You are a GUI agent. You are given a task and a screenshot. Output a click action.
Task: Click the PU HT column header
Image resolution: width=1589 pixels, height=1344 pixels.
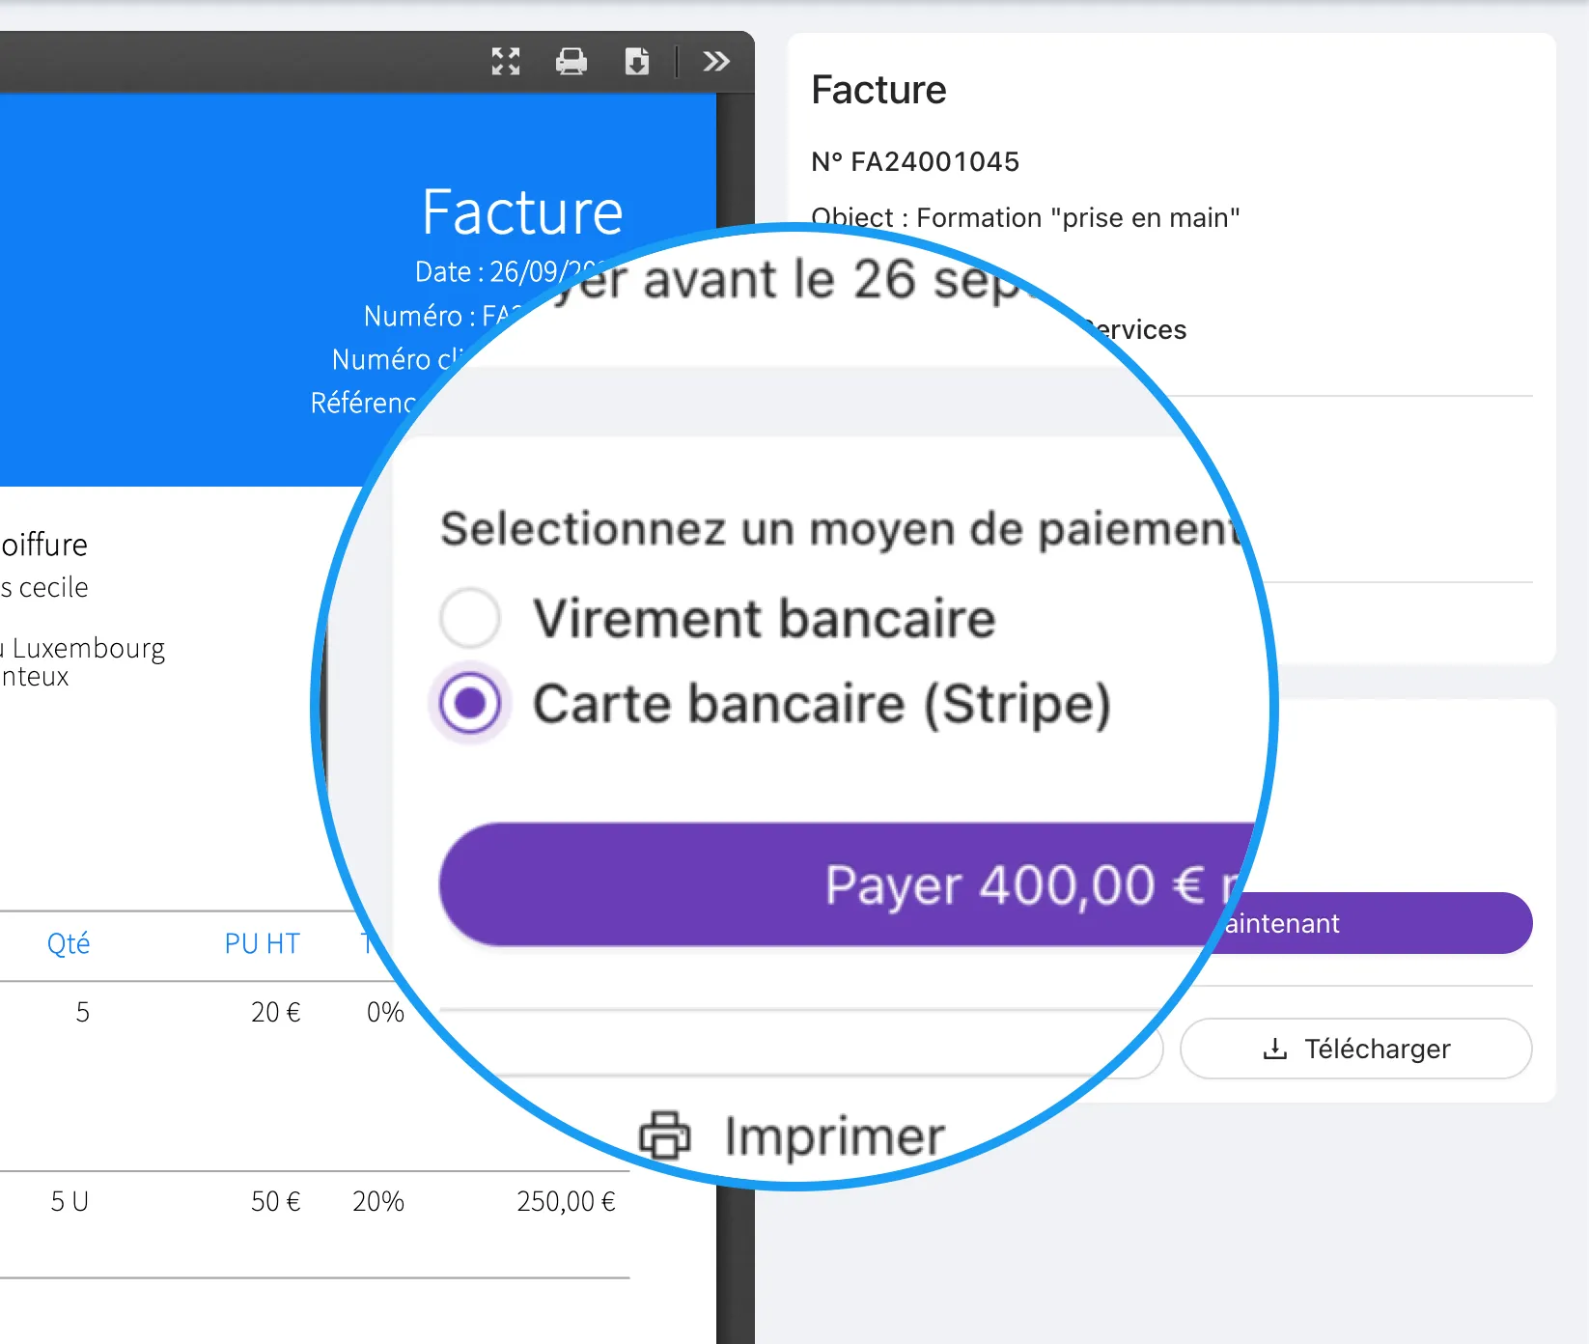point(263,943)
